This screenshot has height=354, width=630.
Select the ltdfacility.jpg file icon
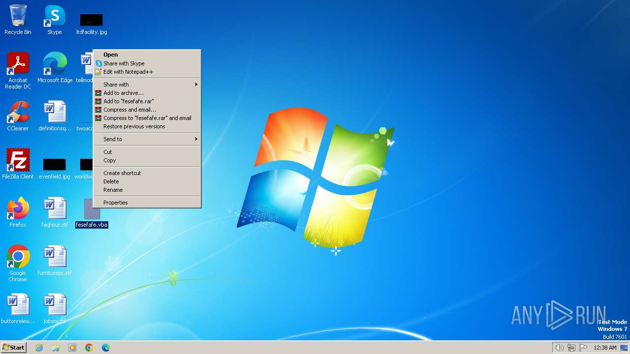pyautogui.click(x=92, y=23)
